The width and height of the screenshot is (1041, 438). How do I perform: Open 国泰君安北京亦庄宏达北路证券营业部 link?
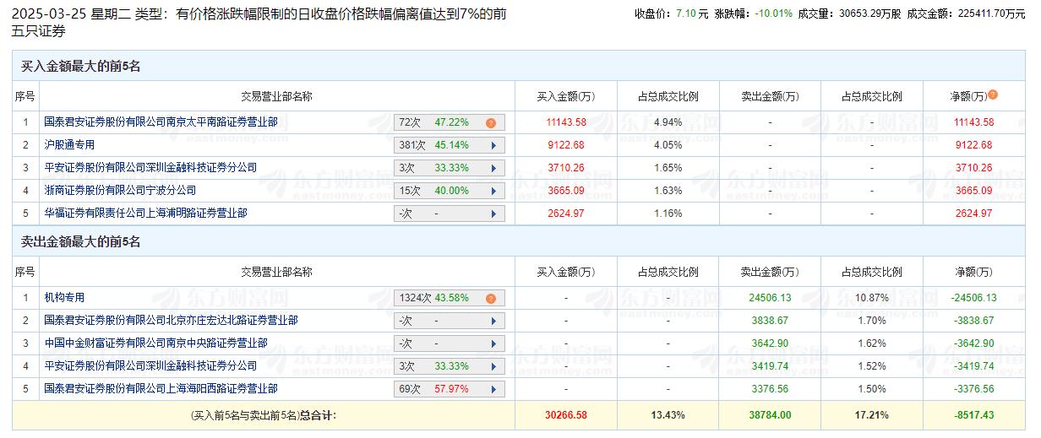[171, 321]
